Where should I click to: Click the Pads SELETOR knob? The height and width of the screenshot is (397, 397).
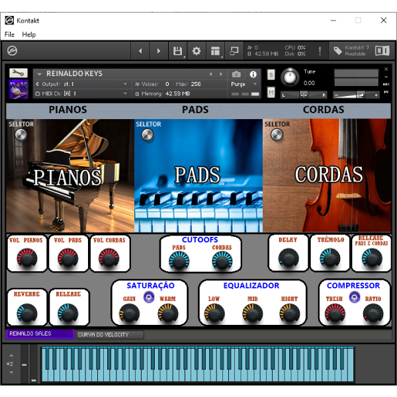(x=148, y=135)
